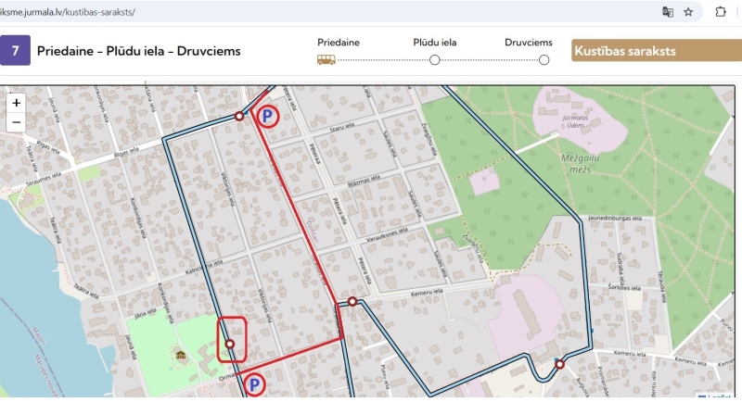Click the purple route number 7 badge
742x402 pixels.
point(15,50)
